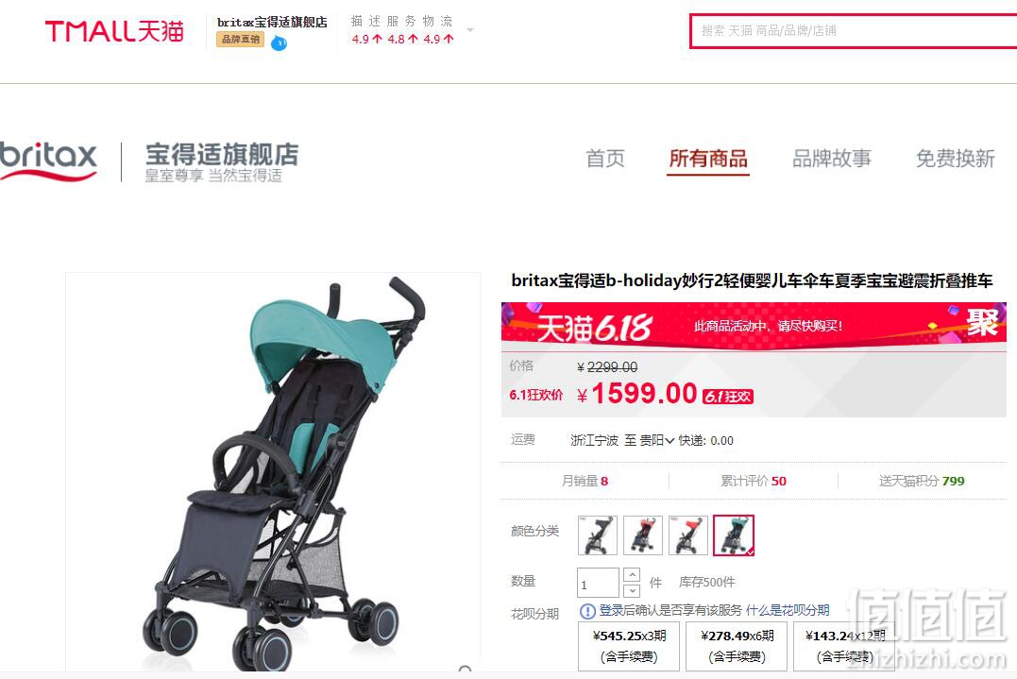The image size is (1017, 679).
Task: Click the 聚 icon on 618 banner
Action: (982, 323)
